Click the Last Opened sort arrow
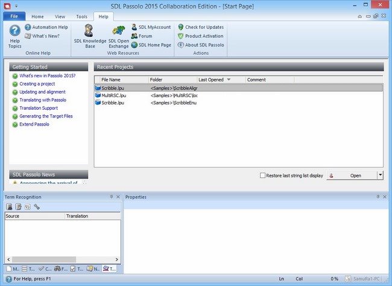This screenshot has width=392, height=286. point(229,80)
